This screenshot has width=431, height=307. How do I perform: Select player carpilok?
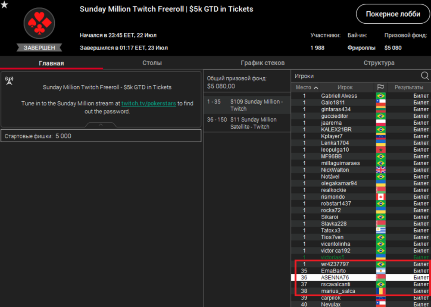pyautogui.click(x=331, y=298)
